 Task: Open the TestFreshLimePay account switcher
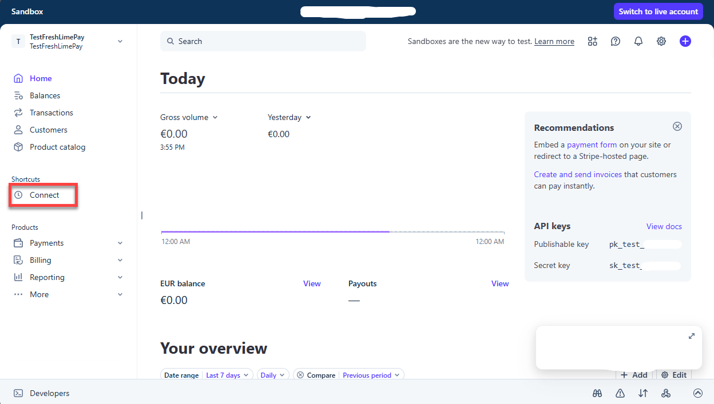point(68,41)
